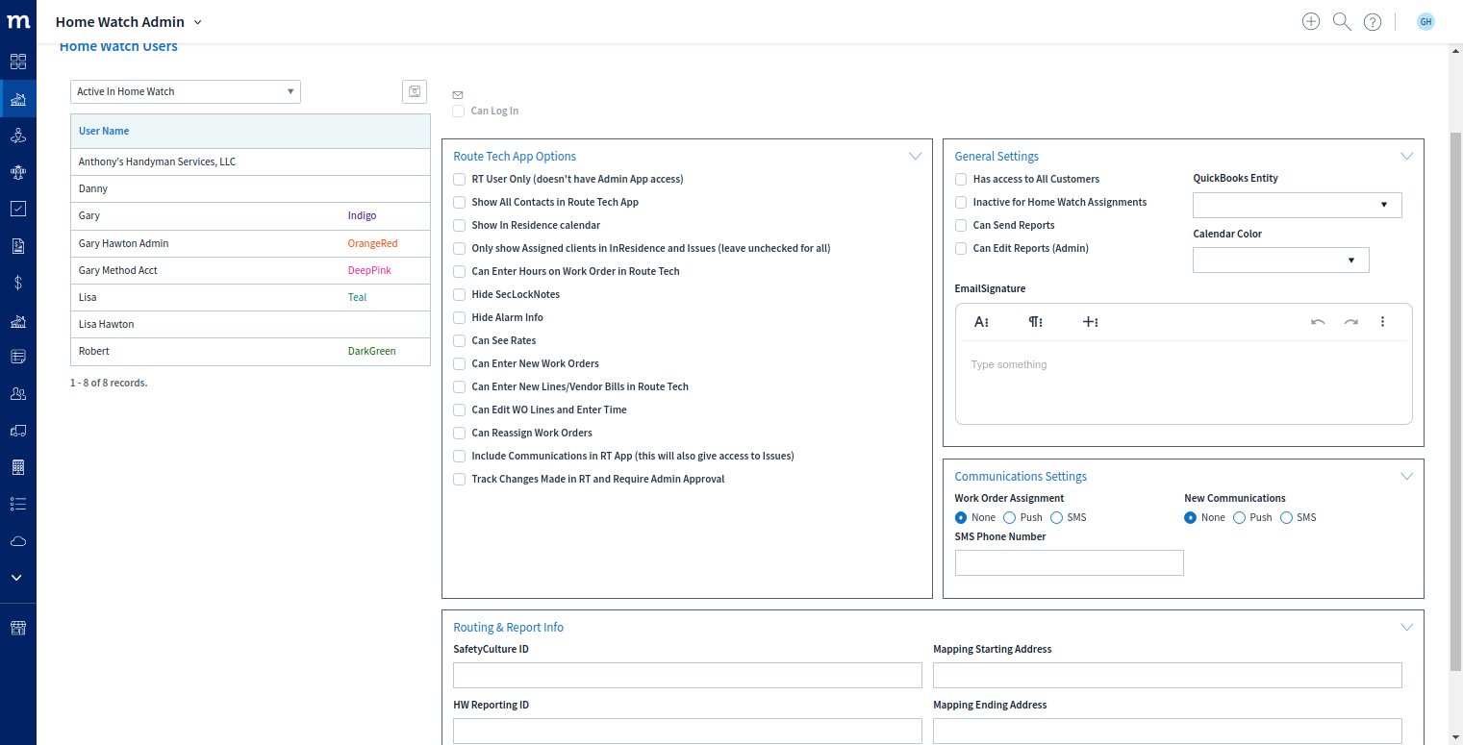Tick Can Reassign Work Orders
1463x745 pixels.
click(460, 433)
